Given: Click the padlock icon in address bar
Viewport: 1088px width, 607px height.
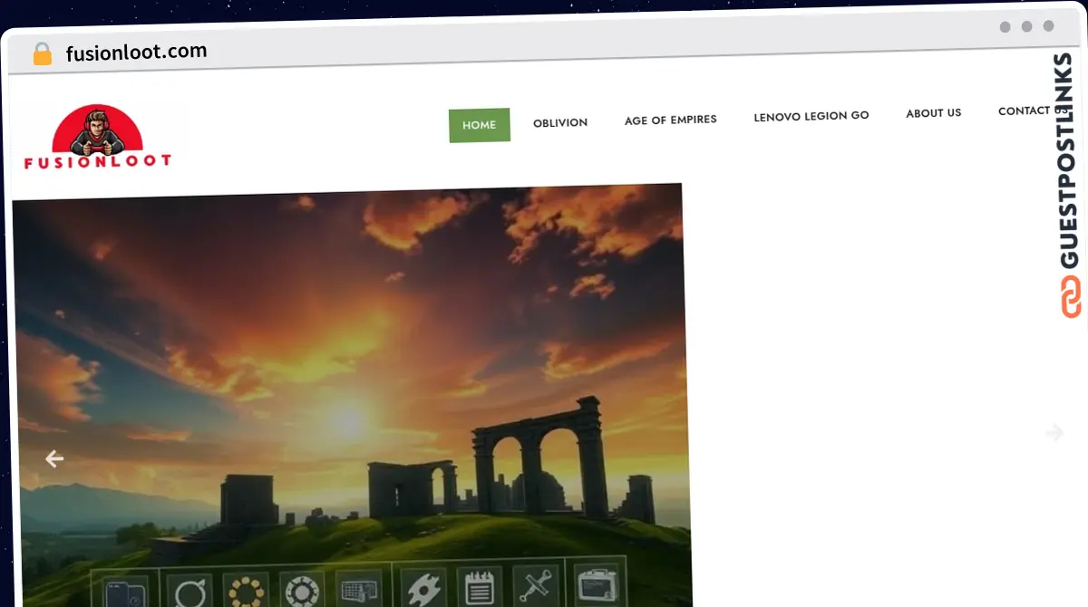Looking at the screenshot, I should (42, 53).
